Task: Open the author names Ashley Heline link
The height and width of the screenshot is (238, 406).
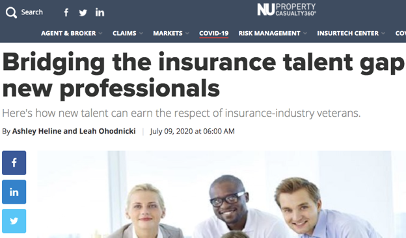Action: 74,131
